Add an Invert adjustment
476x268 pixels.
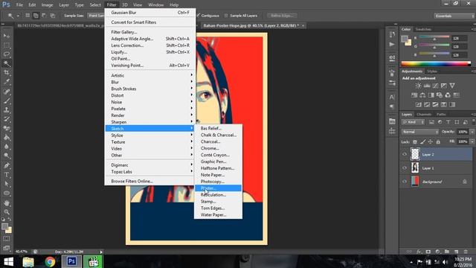coord(418,104)
